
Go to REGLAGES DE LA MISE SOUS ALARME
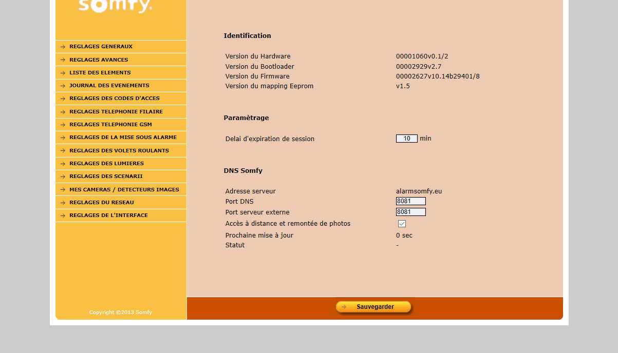coord(121,138)
